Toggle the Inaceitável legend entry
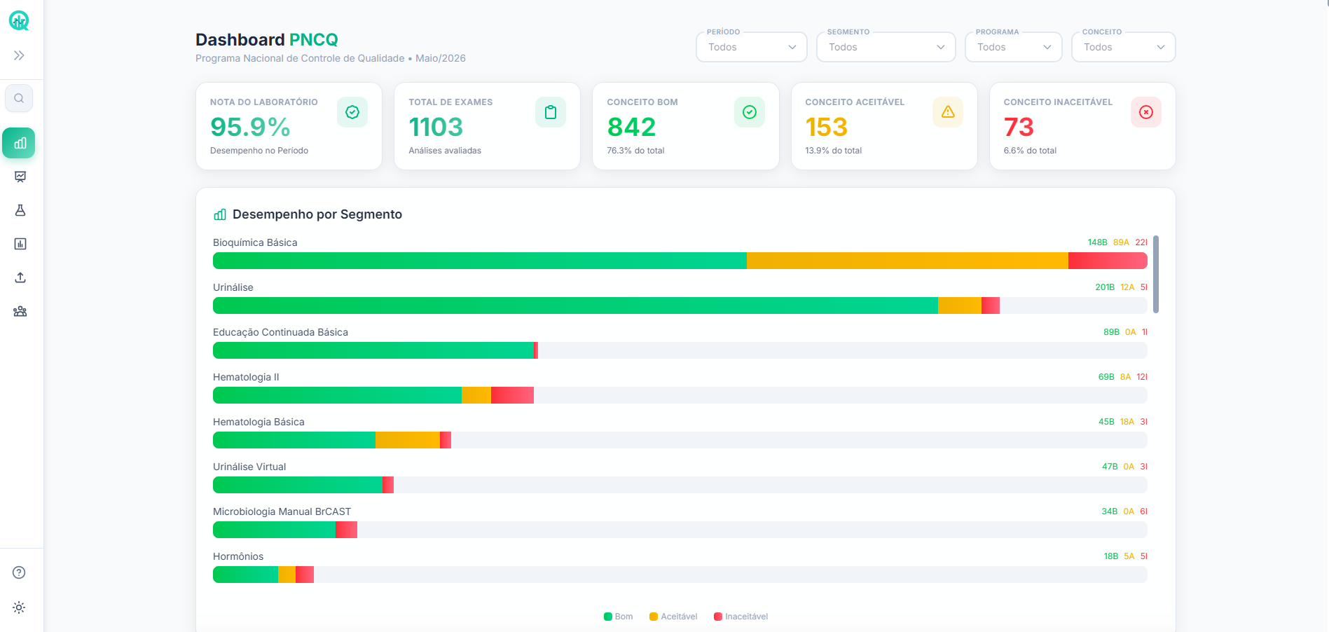The height and width of the screenshot is (632, 1329). point(741,617)
